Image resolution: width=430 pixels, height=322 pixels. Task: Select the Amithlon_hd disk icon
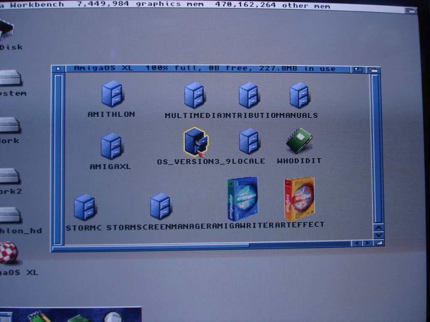(x=10, y=215)
